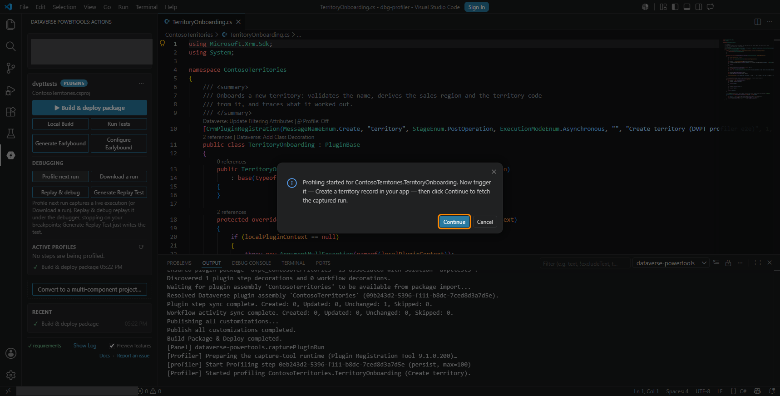Switch to the Terminal panel tab
This screenshot has height=396, width=780.
pyautogui.click(x=293, y=263)
